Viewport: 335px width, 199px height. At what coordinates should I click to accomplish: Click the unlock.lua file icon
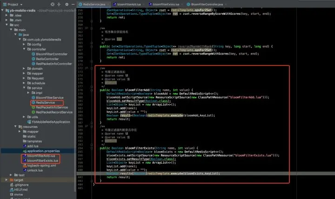(x=25, y=170)
